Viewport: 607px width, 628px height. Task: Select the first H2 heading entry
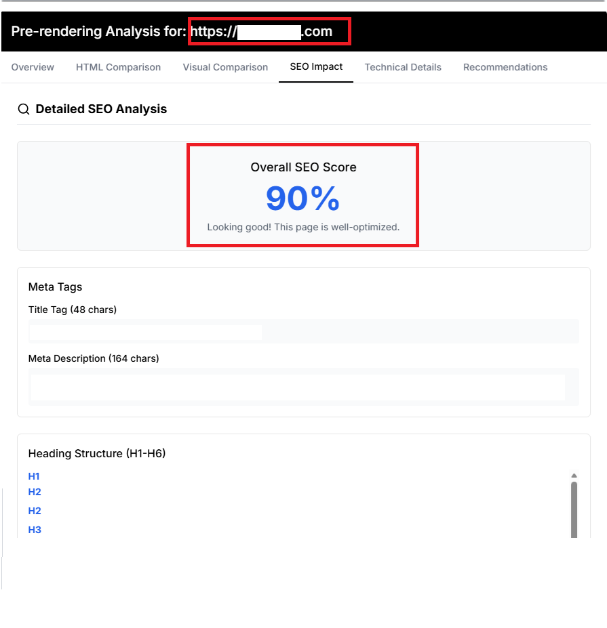pos(35,492)
